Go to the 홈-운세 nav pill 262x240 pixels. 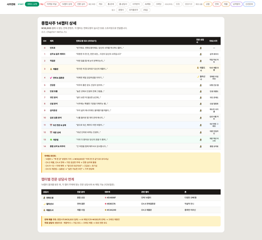coord(111,4)
